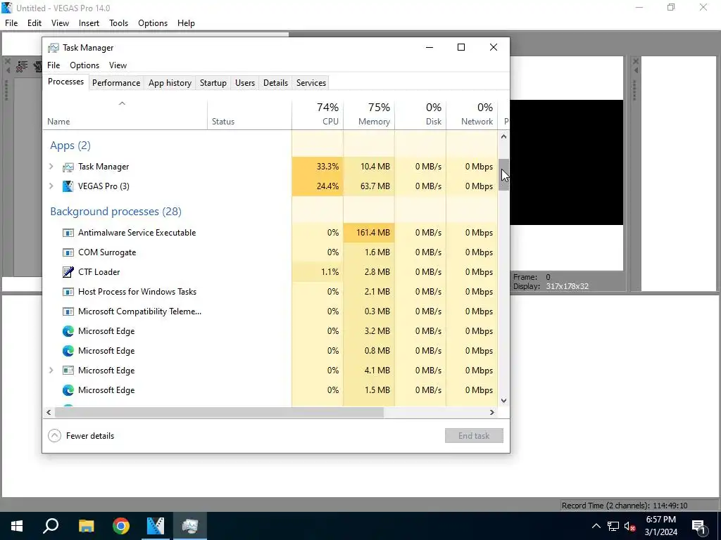Image resolution: width=721 pixels, height=540 pixels.
Task: Switch to VEGAS Pro via taskbar icon
Action: [x=156, y=526]
